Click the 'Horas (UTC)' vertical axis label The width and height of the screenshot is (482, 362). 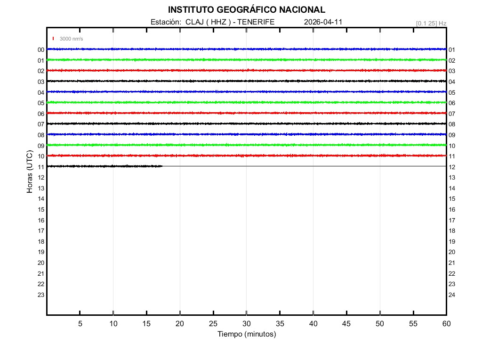(30, 172)
